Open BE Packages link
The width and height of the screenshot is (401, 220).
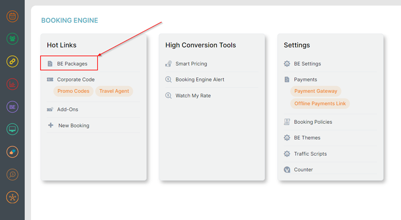coord(72,64)
